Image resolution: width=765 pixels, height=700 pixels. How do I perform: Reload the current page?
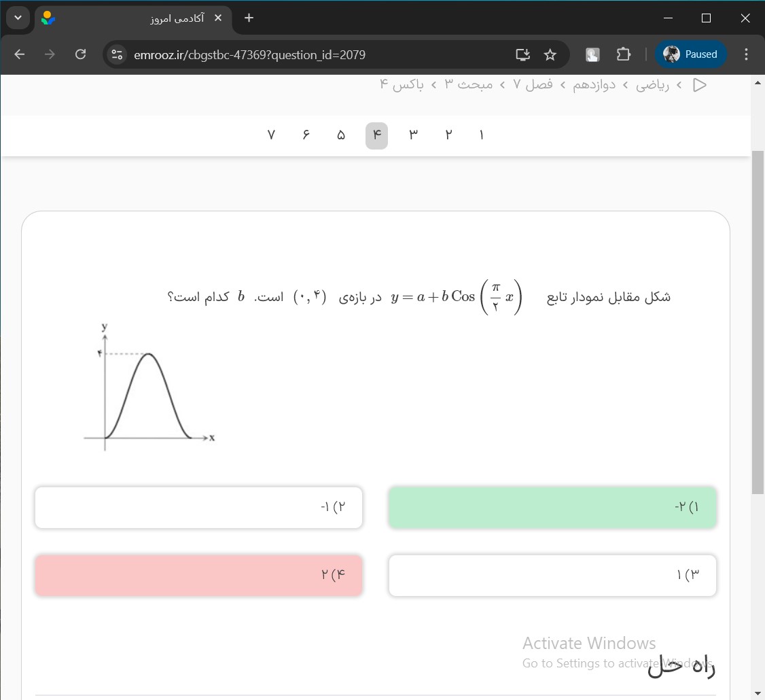tap(80, 54)
